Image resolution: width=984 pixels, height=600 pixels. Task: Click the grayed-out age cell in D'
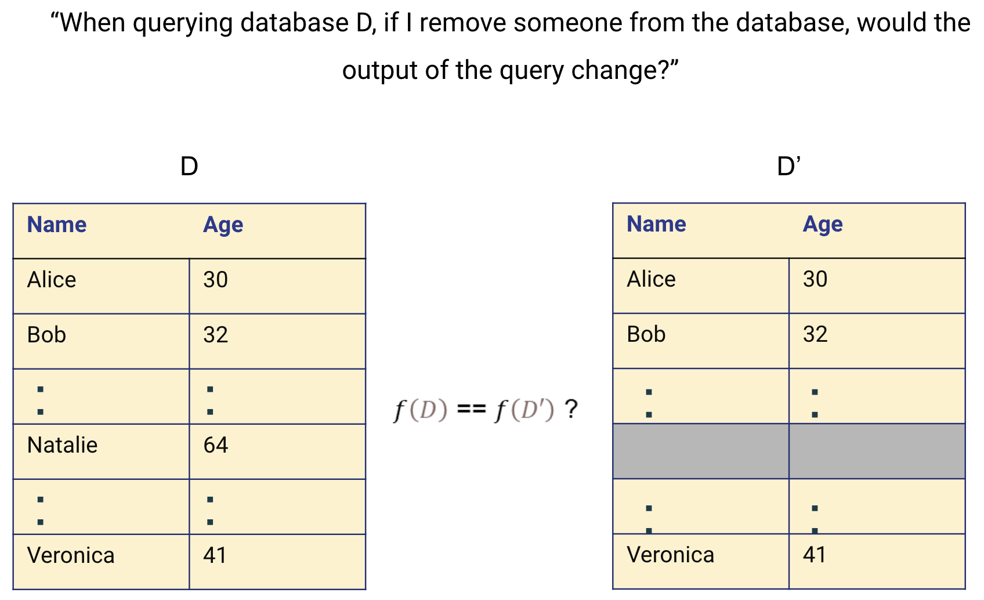pos(877,451)
